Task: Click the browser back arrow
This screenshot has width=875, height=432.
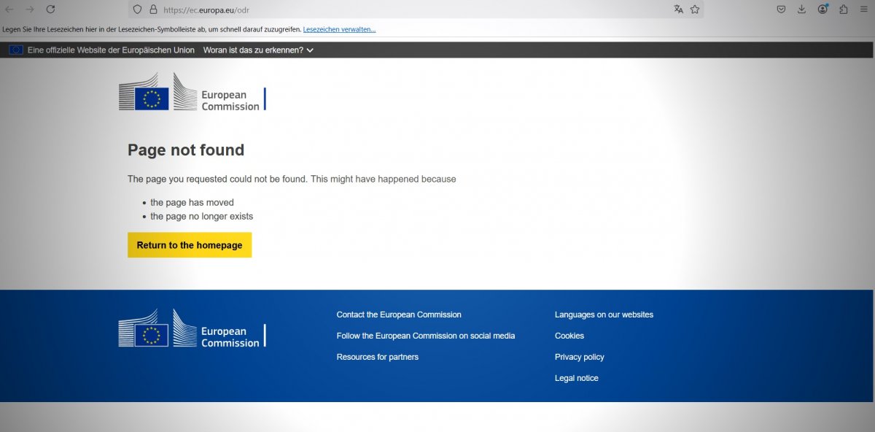Action: point(9,9)
